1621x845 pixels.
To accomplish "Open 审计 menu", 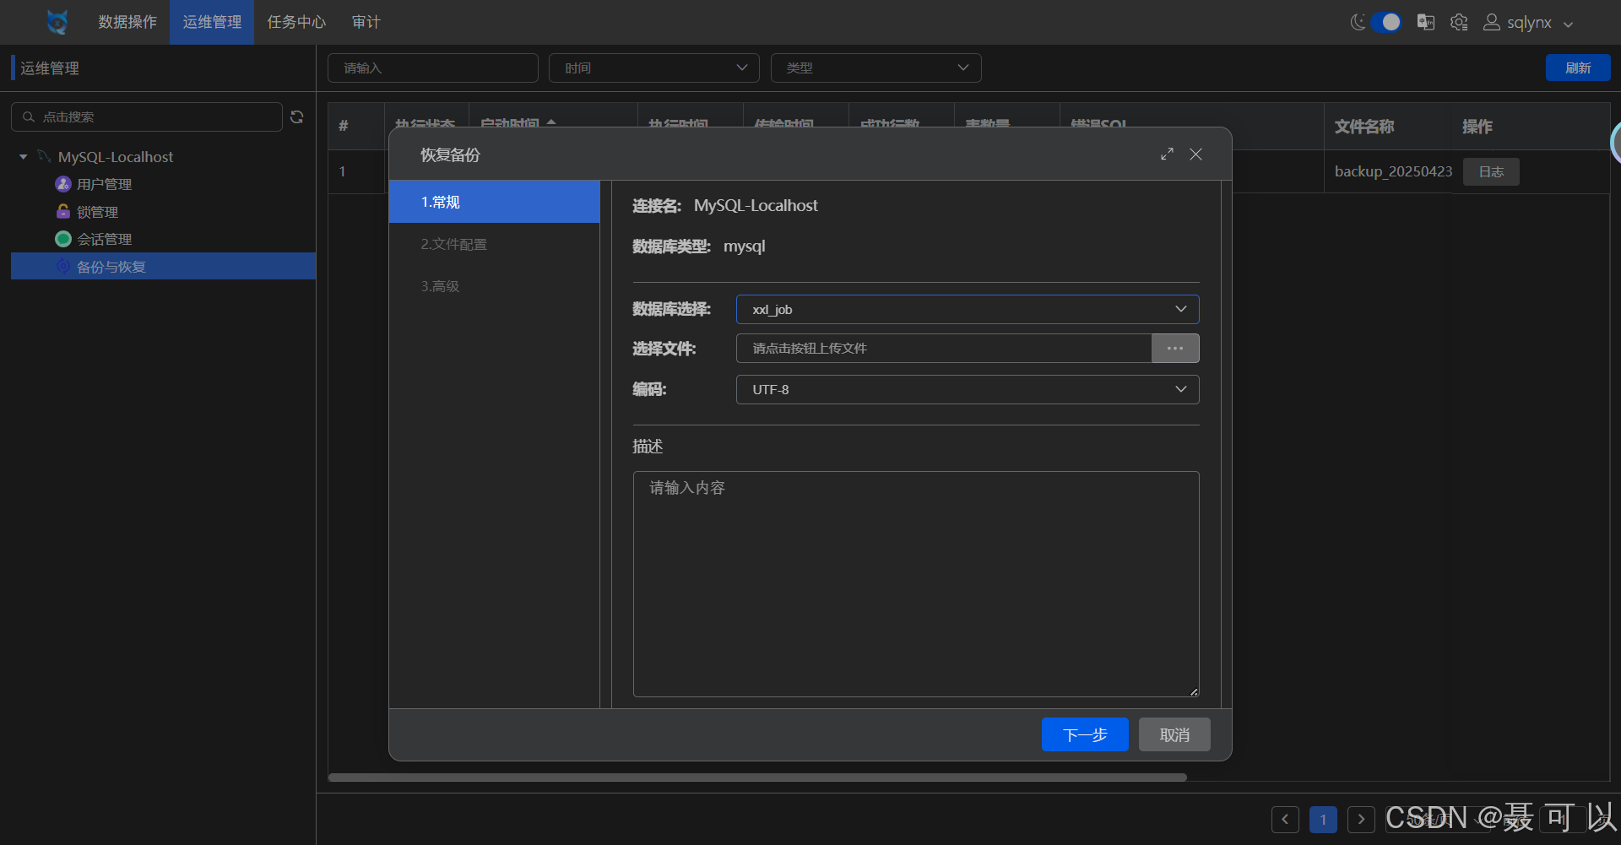I will [366, 22].
